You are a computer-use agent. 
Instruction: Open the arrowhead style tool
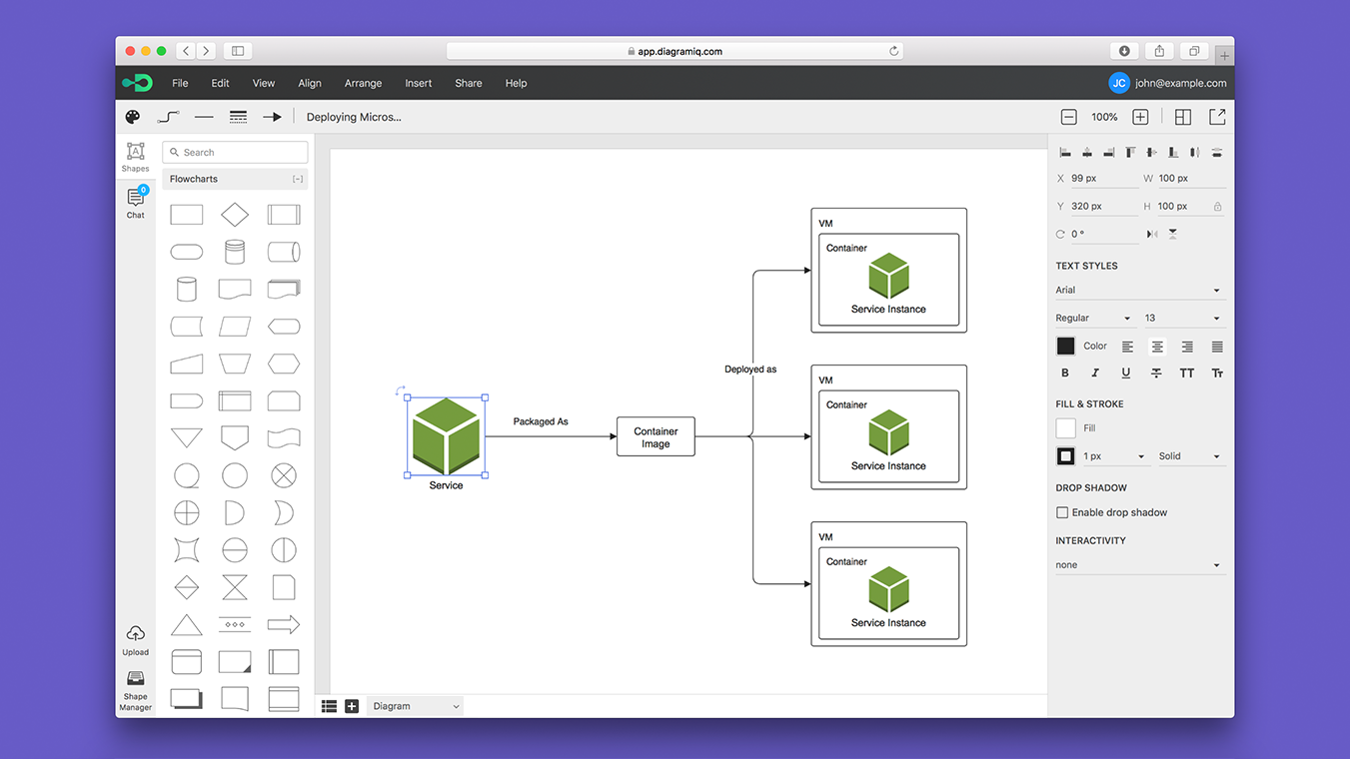click(272, 117)
